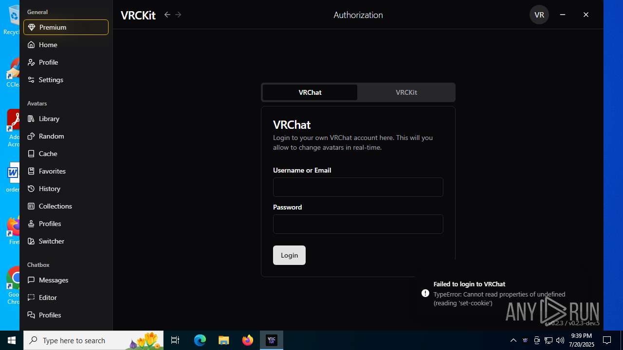Viewport: 623px width, 350px height.
Task: Go to the Home page
Action: click(66, 45)
